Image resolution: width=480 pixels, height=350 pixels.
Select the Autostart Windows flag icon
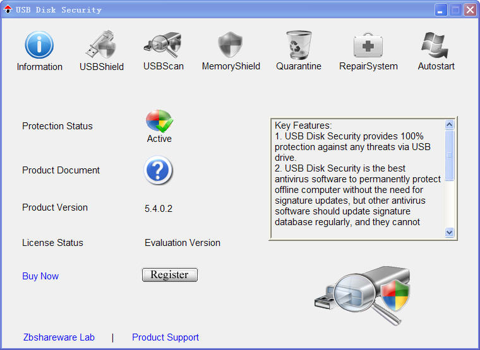436,45
